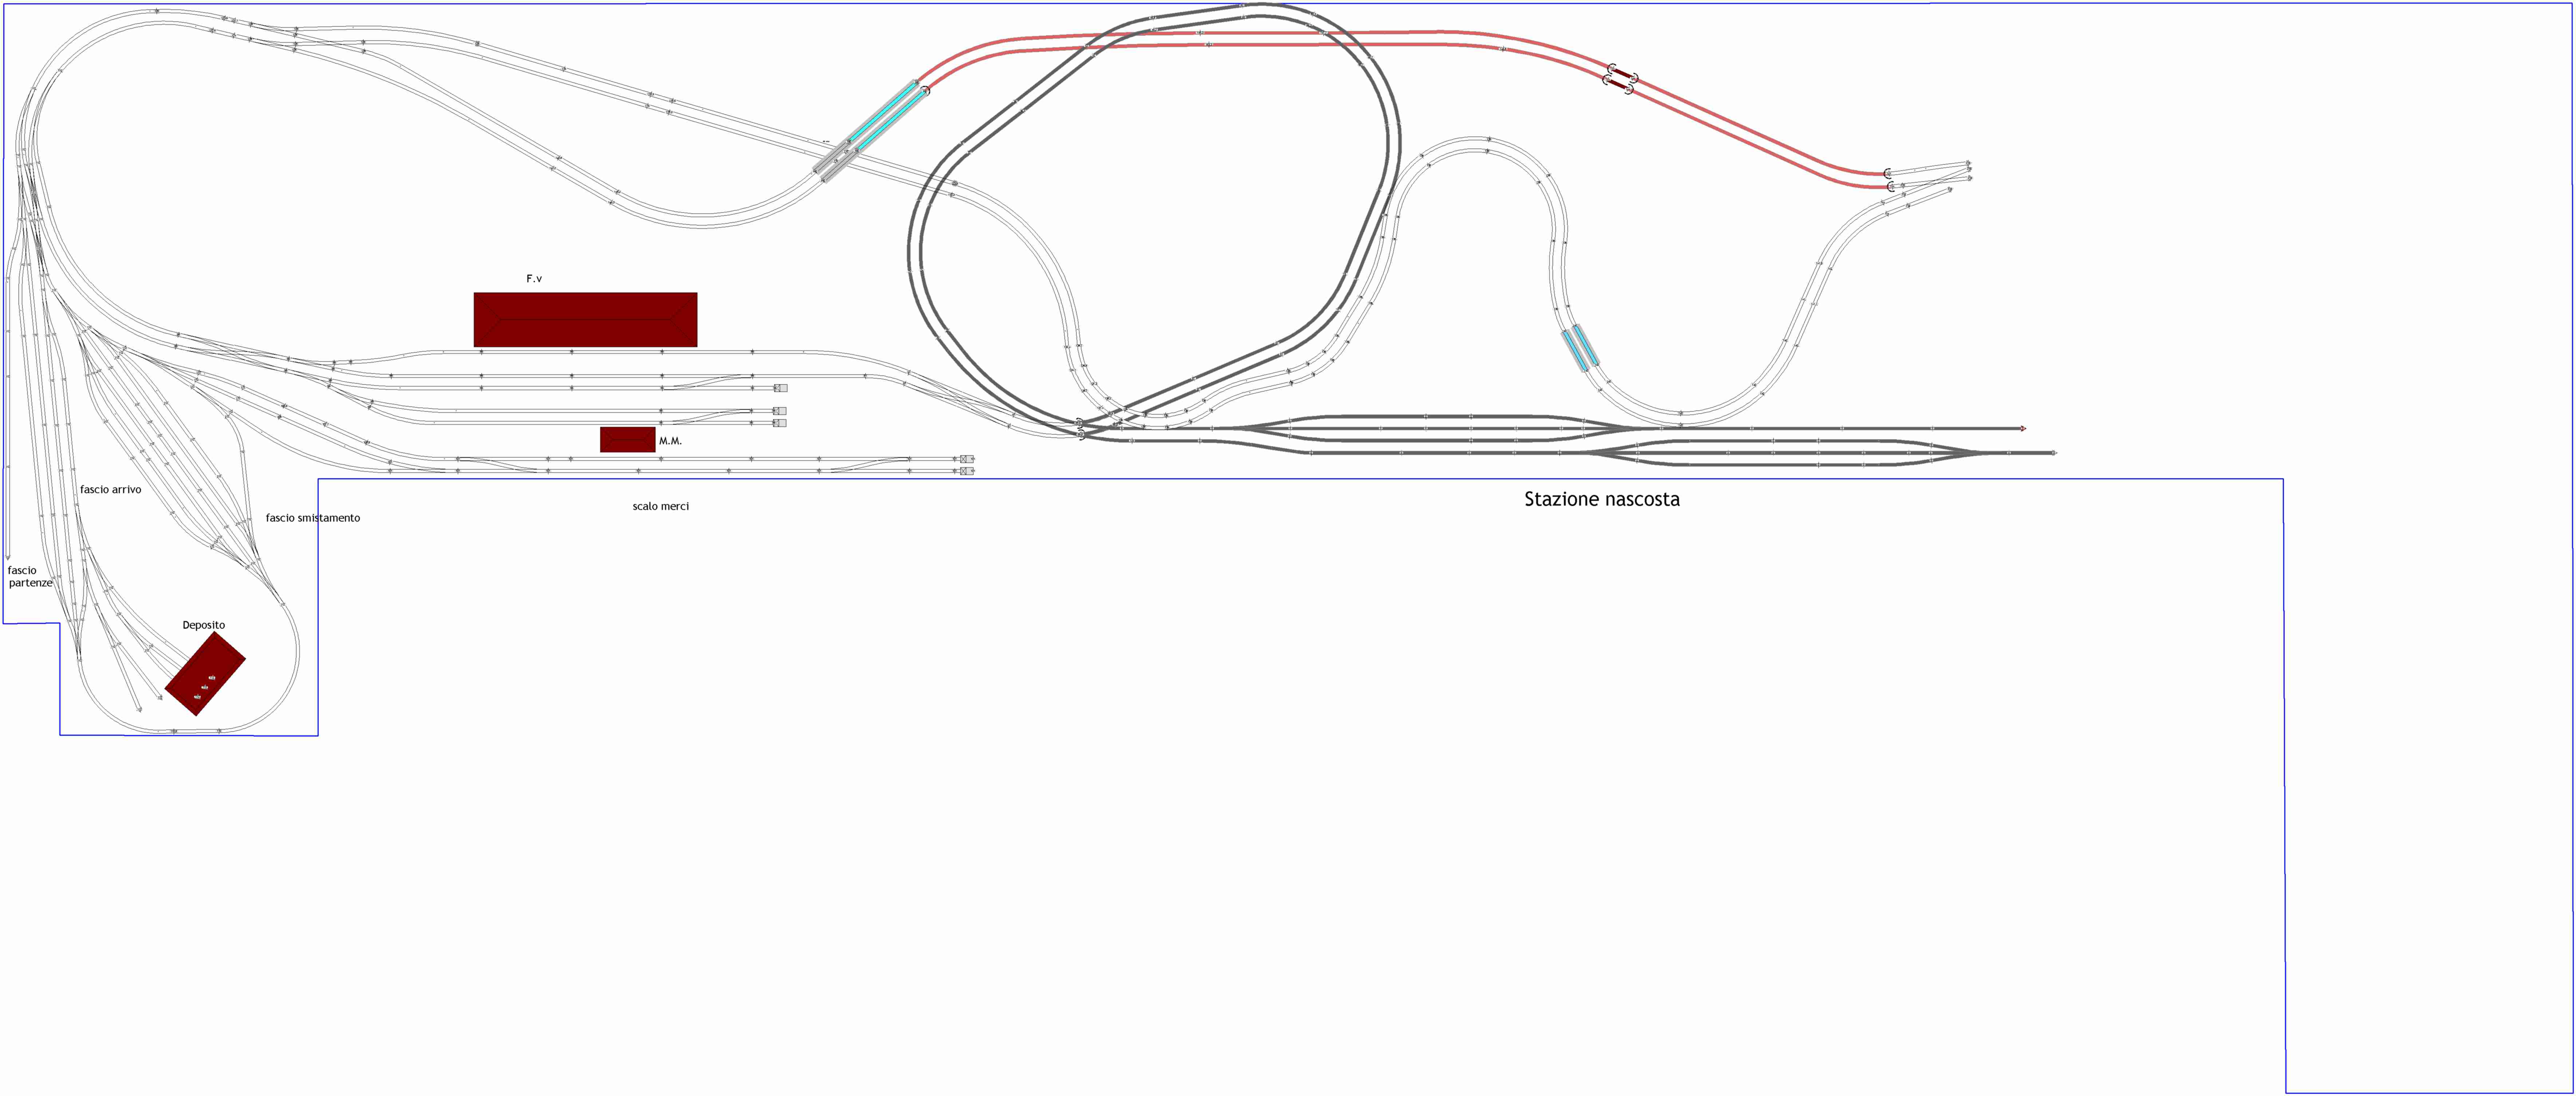This screenshot has height=1096, width=2576.
Task: Click the 'fascio partenze' label
Action: [29, 577]
